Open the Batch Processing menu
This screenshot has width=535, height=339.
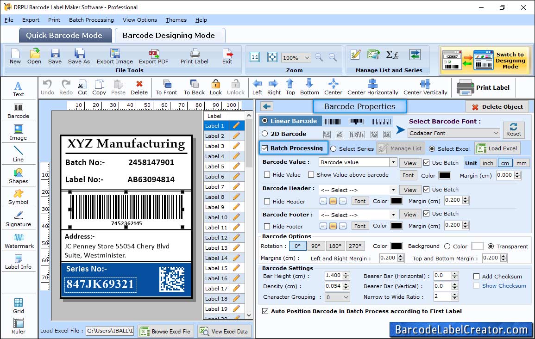(91, 20)
